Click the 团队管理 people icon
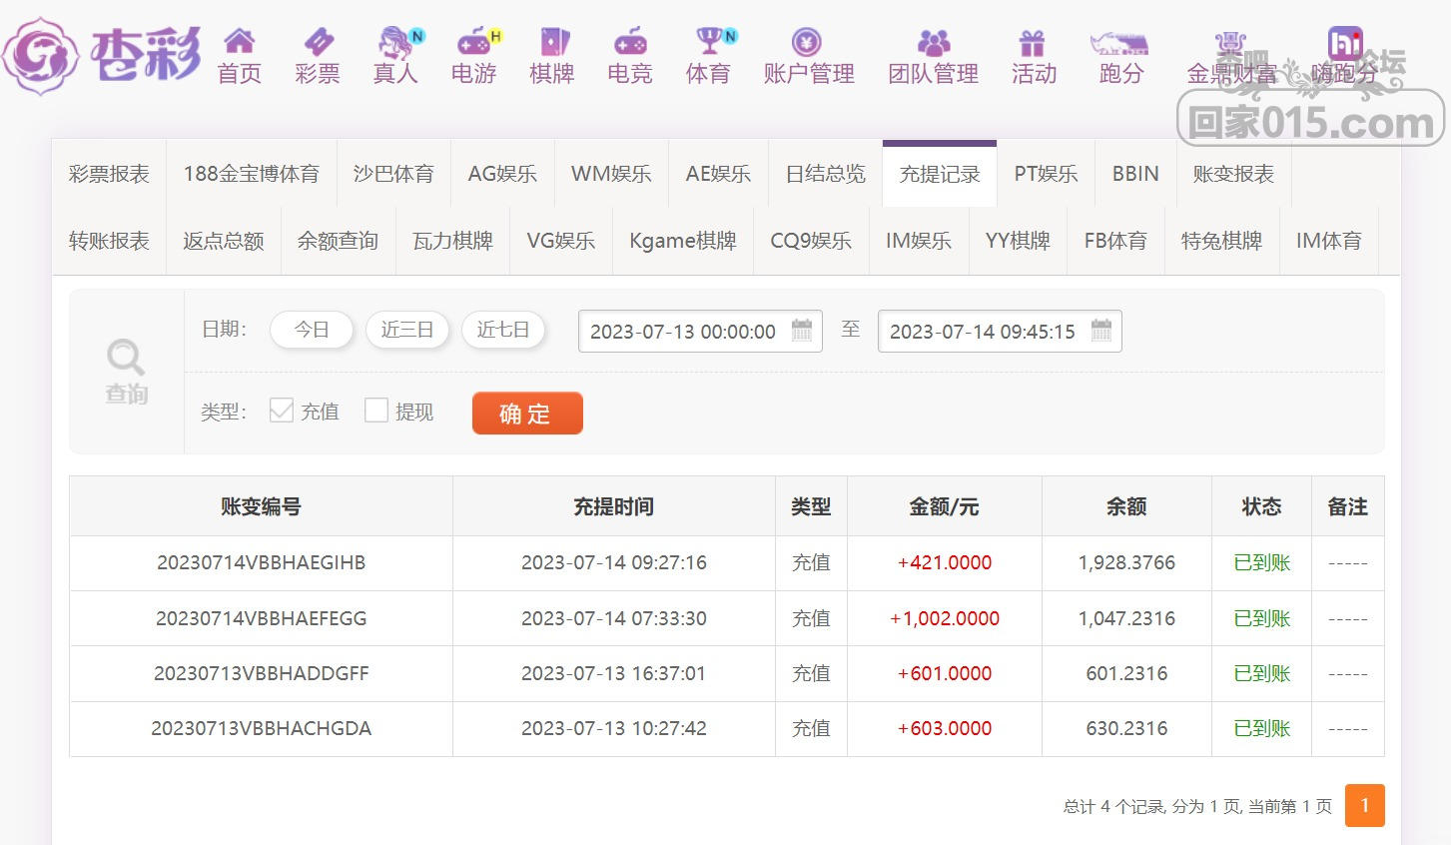Image resolution: width=1451 pixels, height=845 pixels. [x=934, y=42]
